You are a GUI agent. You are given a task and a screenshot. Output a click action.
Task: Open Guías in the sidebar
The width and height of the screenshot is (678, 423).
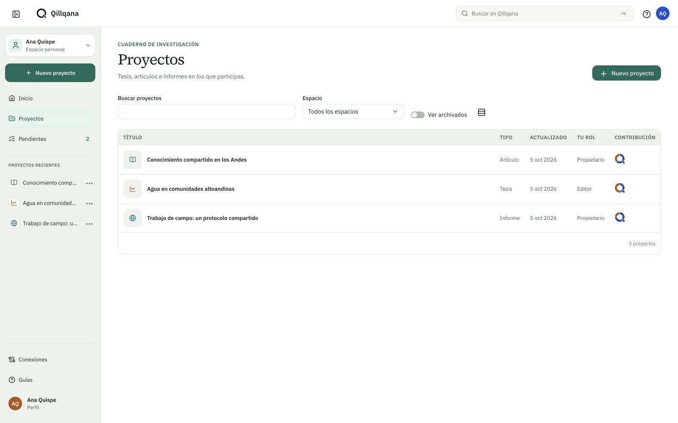point(50,380)
